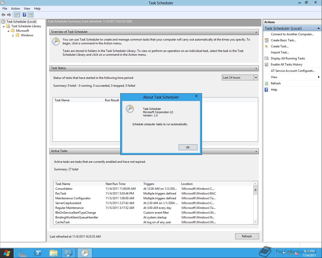Screen dimensions: 322x258
Task: Select the Maintenance Configurator task row
Action: click(153, 198)
